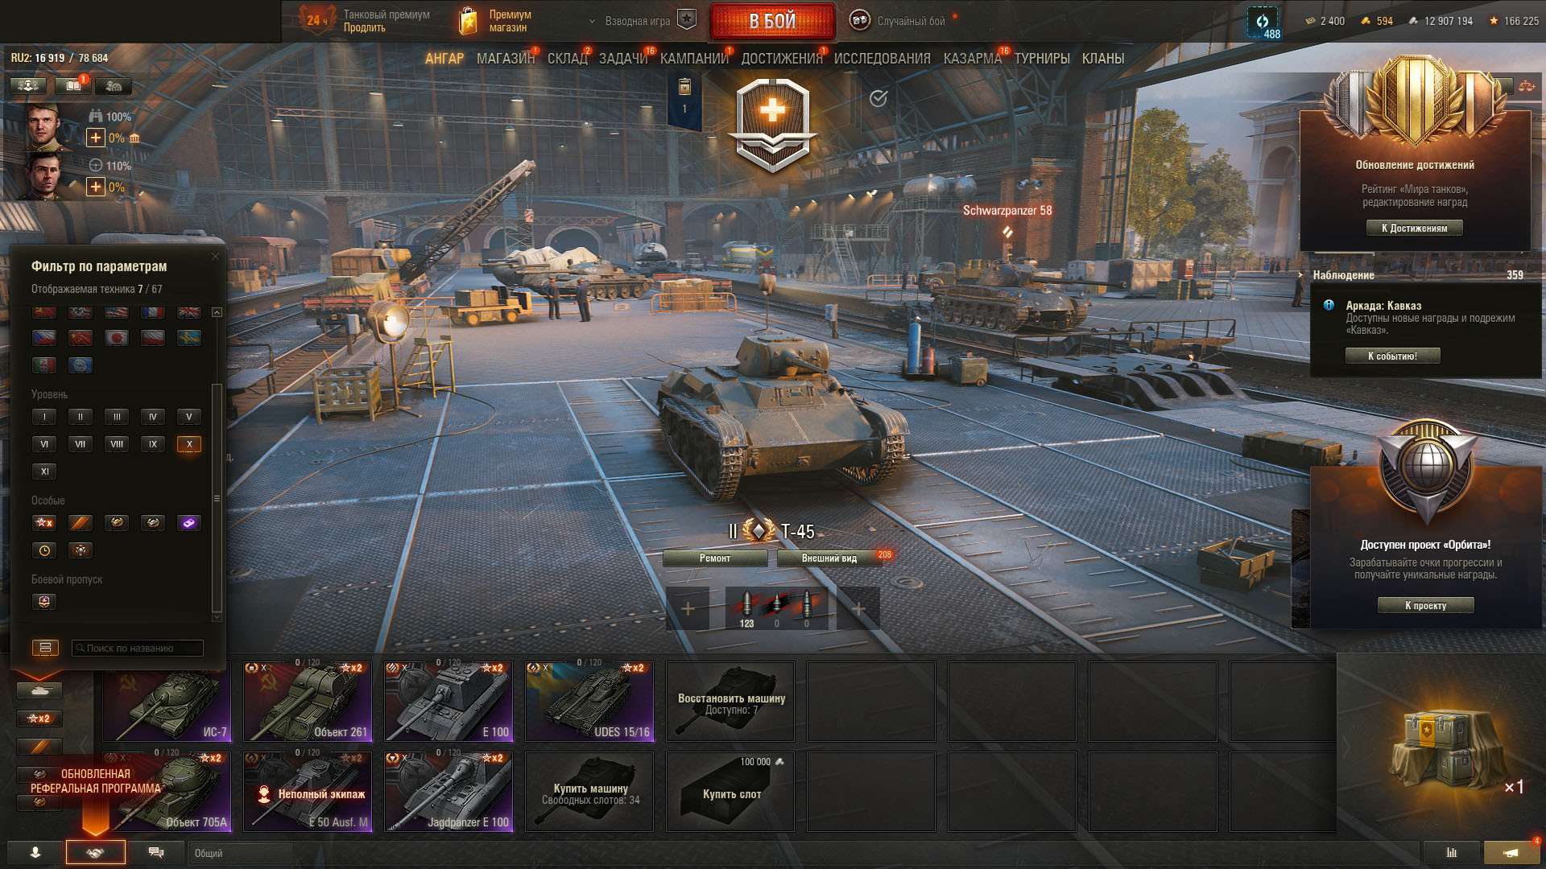Switch to the ИССЛЕДОВАНИЯ tab
Screen dimensions: 1546x869
882,59
